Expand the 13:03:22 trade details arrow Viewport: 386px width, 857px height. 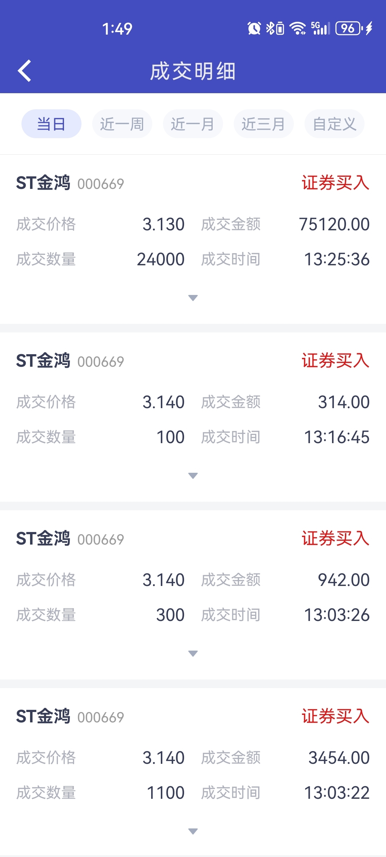[193, 831]
